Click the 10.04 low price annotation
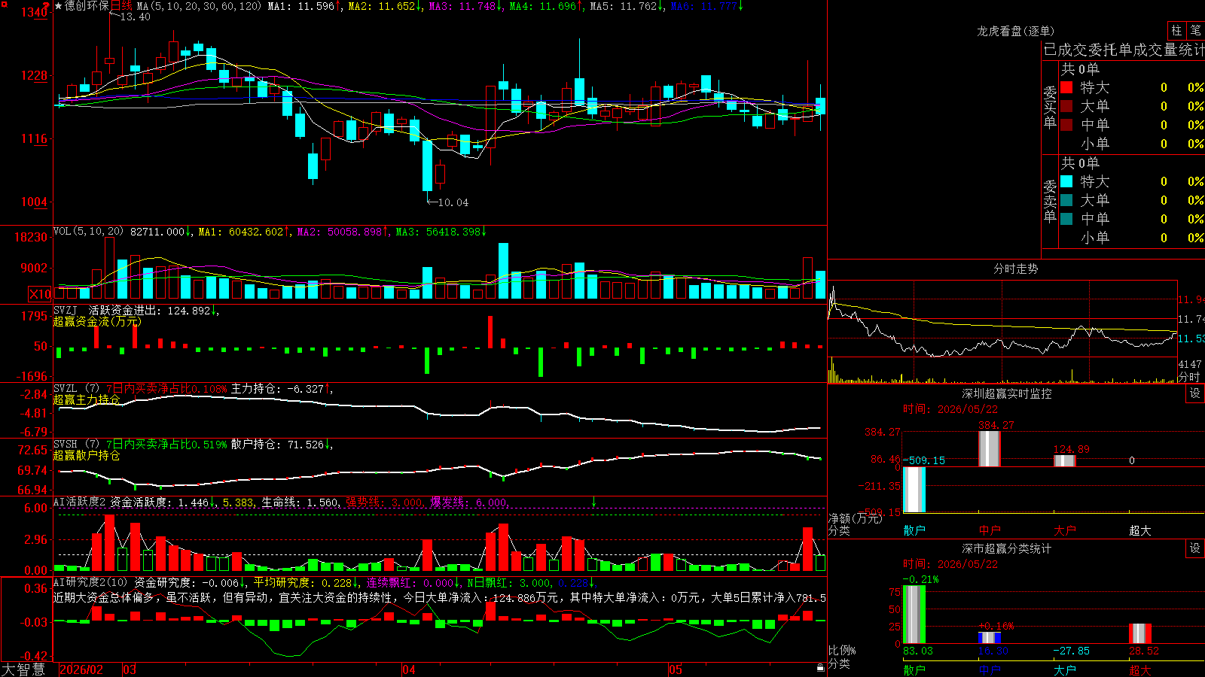Viewport: 1205px width, 677px height. point(453,202)
